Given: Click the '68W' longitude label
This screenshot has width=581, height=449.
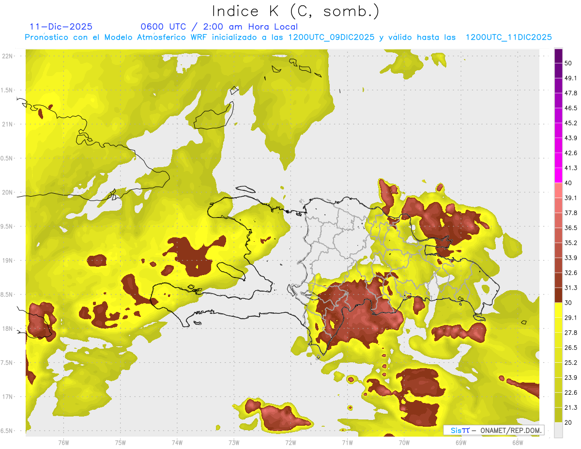Looking at the screenshot, I should (x=518, y=443).
